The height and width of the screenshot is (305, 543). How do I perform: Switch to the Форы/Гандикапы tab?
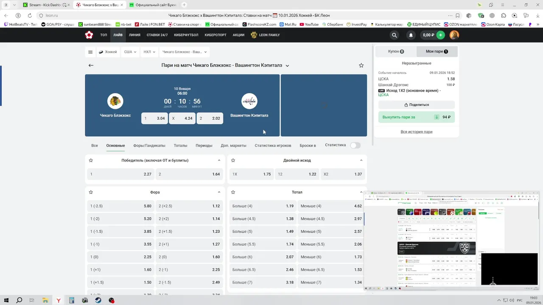pos(149,145)
